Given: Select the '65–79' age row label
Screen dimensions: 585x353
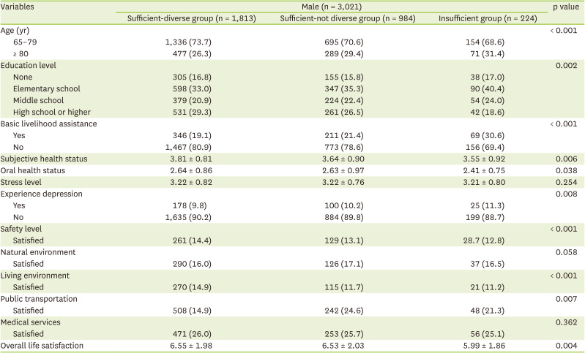Looking at the screenshot, I should tap(25, 42).
